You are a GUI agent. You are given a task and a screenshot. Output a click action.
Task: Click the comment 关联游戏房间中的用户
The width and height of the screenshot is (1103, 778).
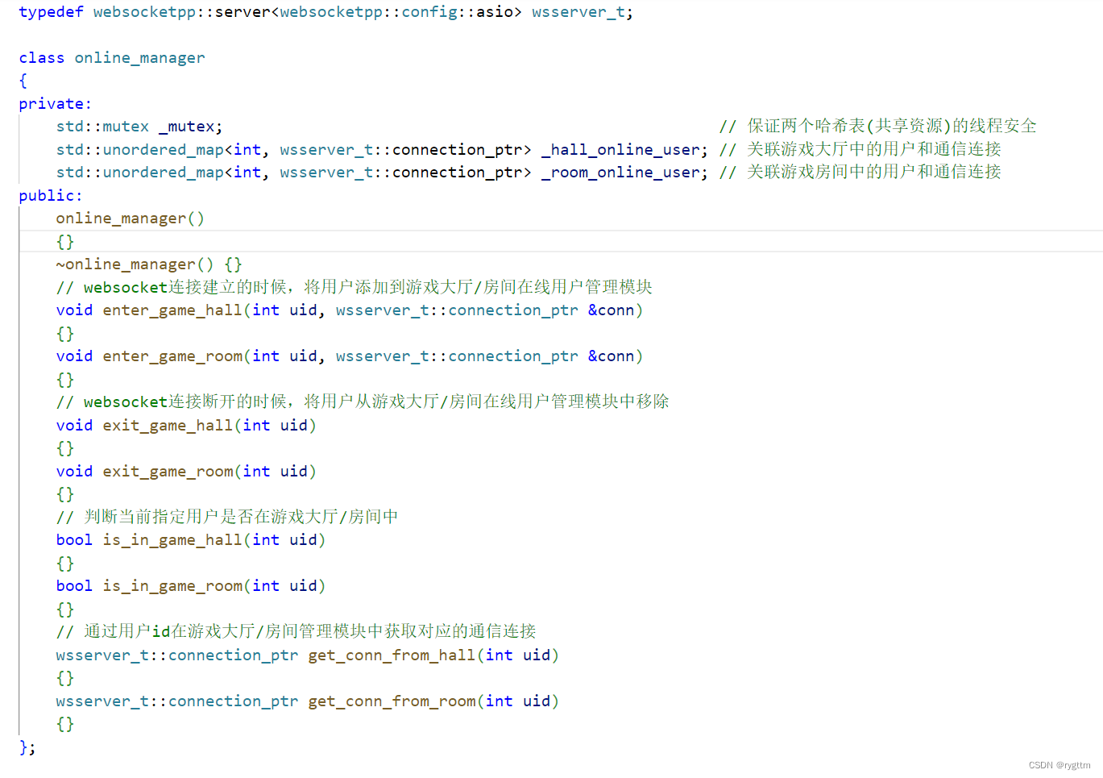tap(860, 173)
